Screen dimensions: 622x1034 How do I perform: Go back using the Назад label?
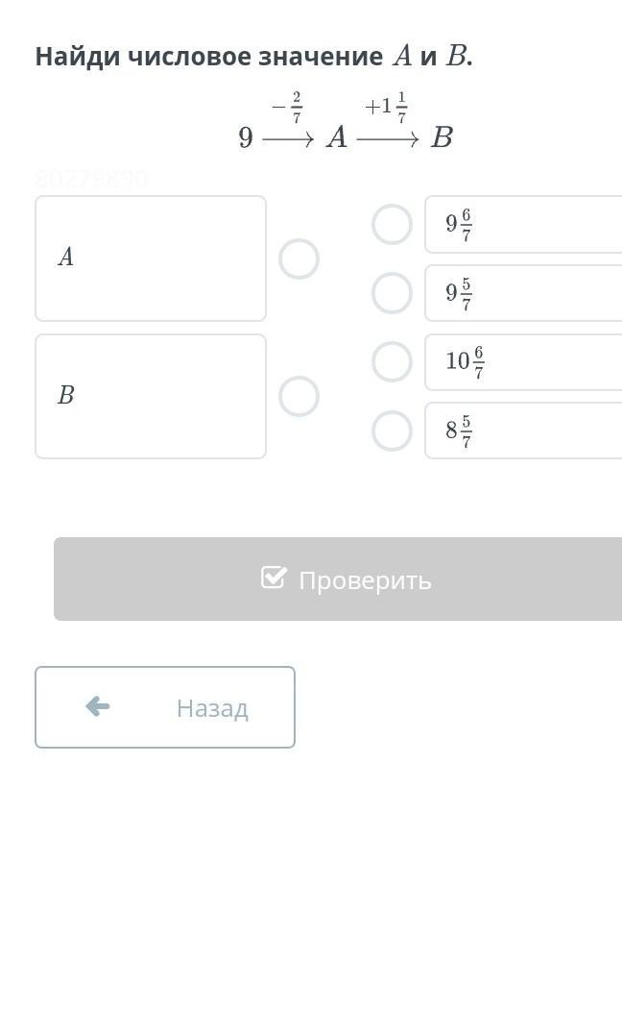coord(212,708)
